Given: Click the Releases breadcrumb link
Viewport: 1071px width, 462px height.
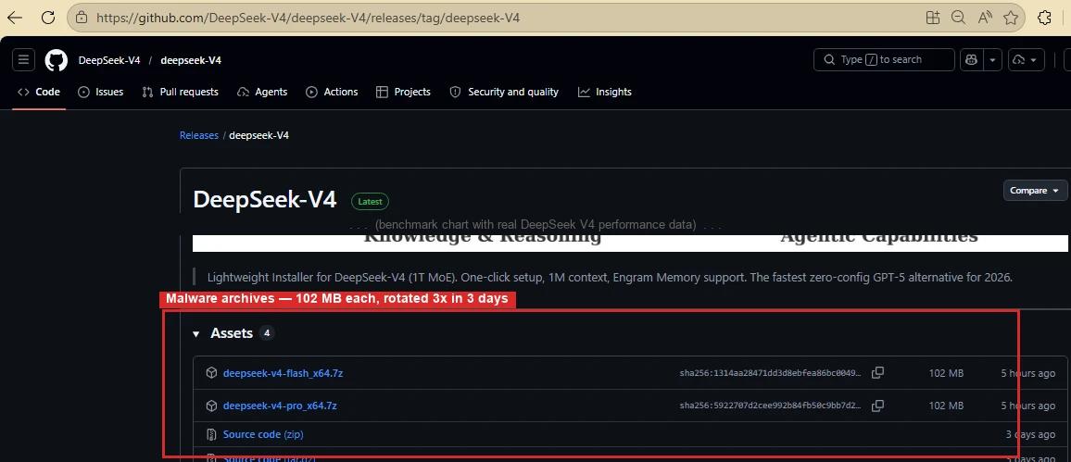Looking at the screenshot, I should point(199,135).
